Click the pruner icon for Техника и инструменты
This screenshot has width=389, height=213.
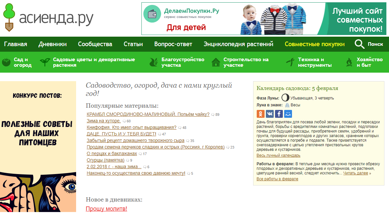click(290, 62)
